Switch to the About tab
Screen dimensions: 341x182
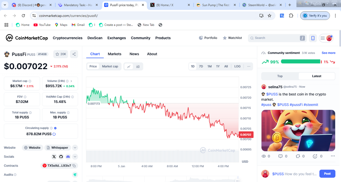click(152, 54)
